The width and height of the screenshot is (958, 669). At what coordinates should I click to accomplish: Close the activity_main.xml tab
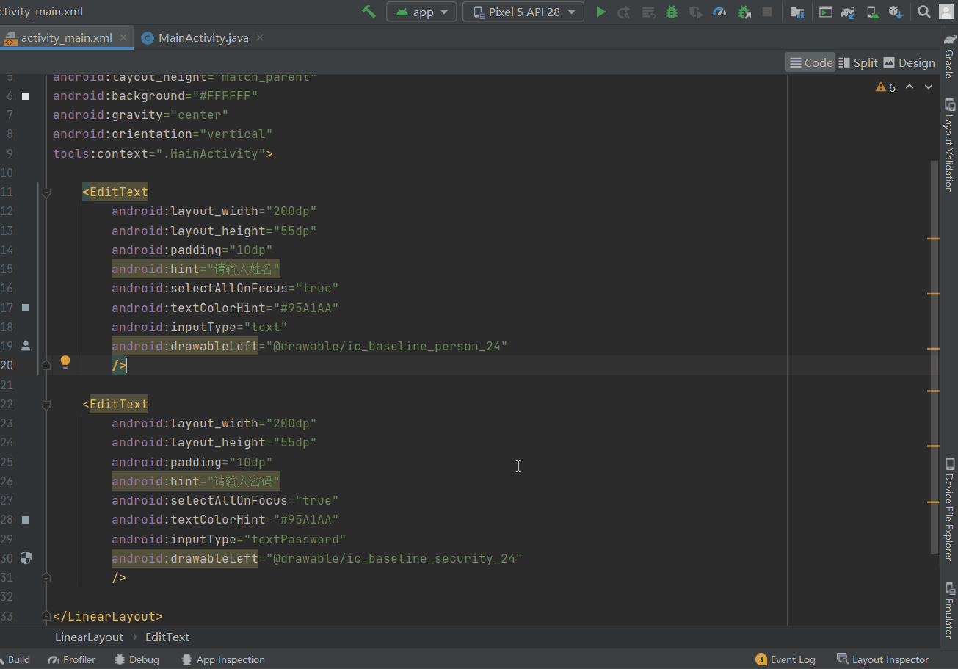pyautogui.click(x=123, y=37)
